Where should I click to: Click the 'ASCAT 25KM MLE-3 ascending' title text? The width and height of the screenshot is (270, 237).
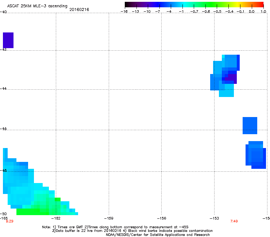click(x=37, y=6)
